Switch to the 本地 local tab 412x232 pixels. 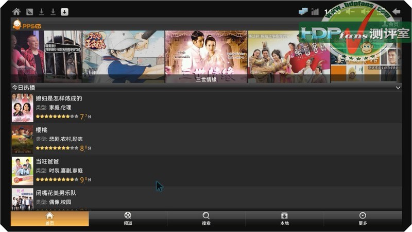pos(285,219)
